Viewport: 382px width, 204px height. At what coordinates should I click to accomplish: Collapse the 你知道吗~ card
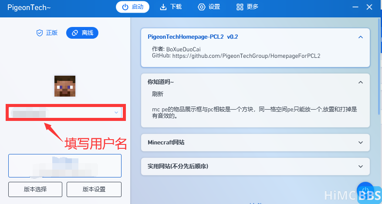361,82
